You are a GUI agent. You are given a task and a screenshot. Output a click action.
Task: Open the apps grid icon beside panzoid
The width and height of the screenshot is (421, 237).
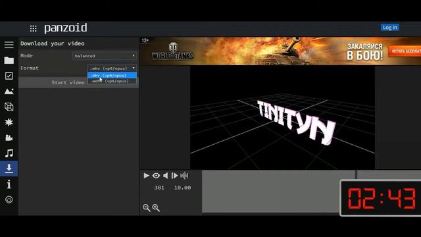[x=34, y=28]
